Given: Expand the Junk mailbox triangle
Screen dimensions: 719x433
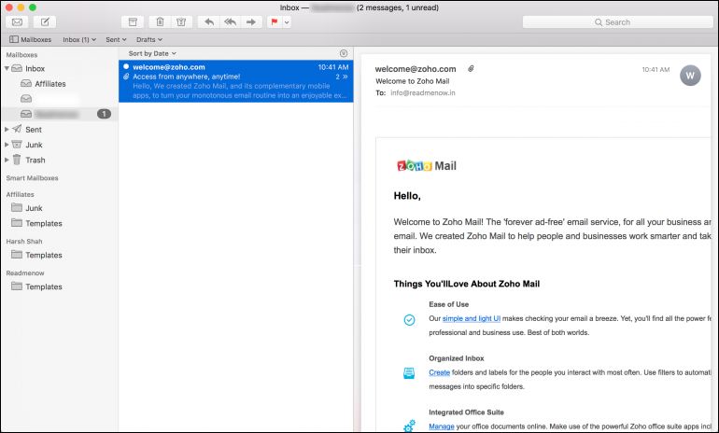Looking at the screenshot, I should click(x=7, y=145).
